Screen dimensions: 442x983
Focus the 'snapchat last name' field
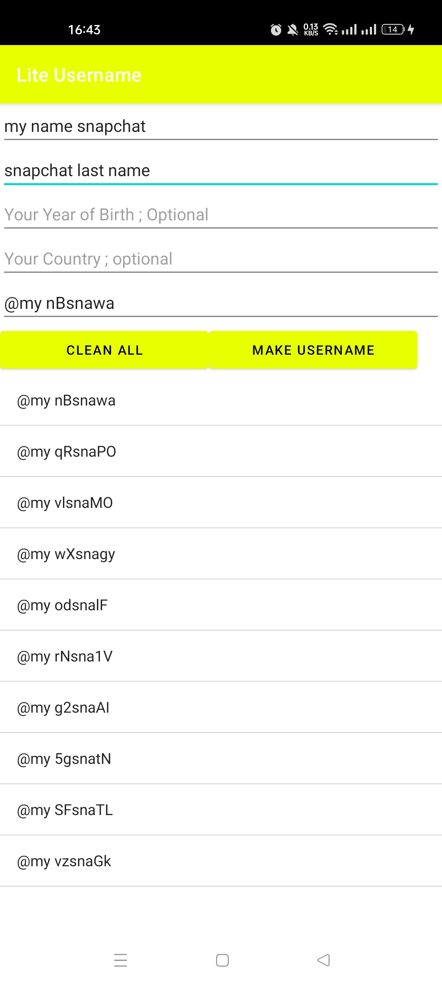click(221, 171)
